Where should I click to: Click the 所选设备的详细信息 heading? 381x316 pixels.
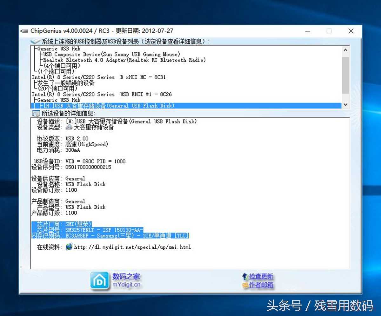coord(68,113)
